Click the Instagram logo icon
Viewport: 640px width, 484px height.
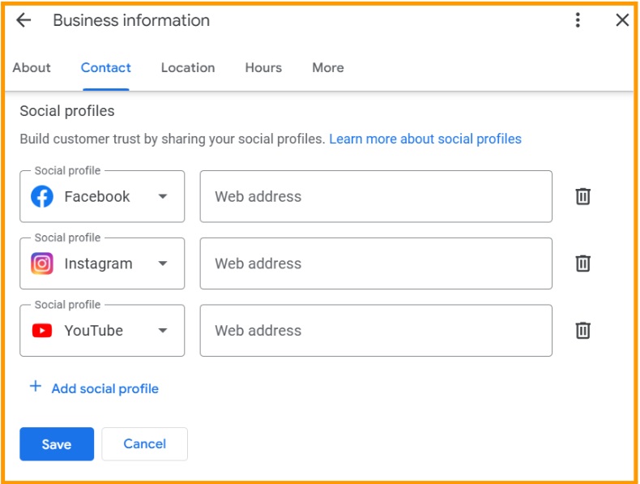42,263
